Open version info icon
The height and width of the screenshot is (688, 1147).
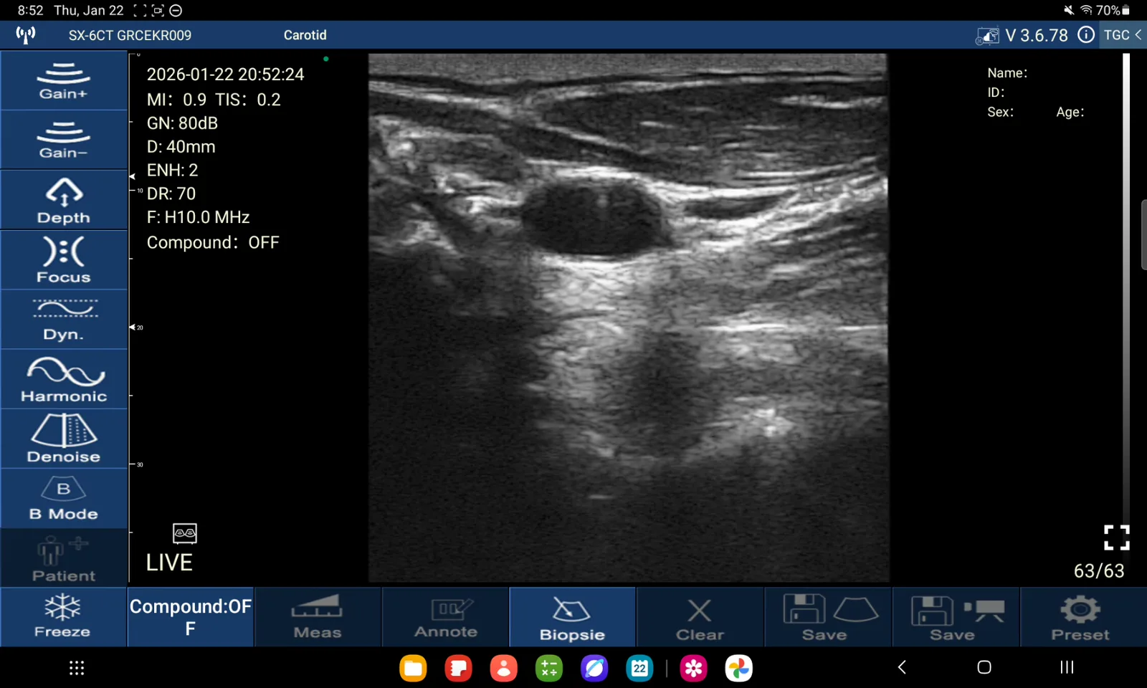click(1086, 35)
